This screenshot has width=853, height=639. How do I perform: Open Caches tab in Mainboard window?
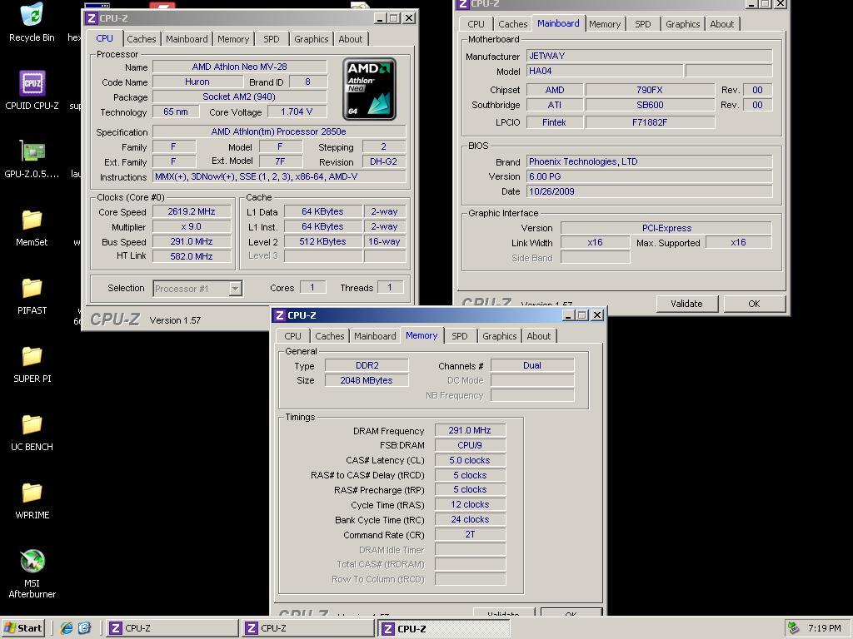click(x=513, y=24)
